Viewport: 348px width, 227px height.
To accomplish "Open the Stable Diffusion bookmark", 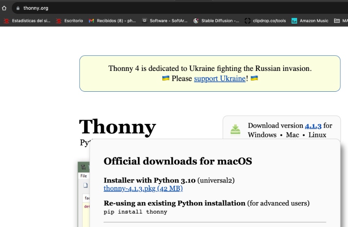I will click(x=216, y=21).
